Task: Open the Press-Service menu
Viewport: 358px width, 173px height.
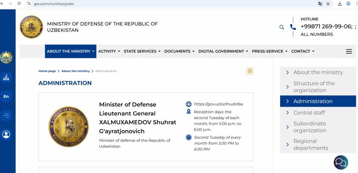Action: [270, 51]
